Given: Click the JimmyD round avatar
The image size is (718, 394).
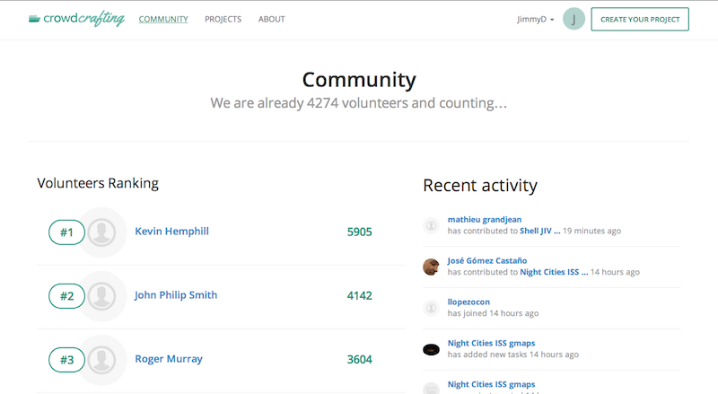Looking at the screenshot, I should click(574, 19).
